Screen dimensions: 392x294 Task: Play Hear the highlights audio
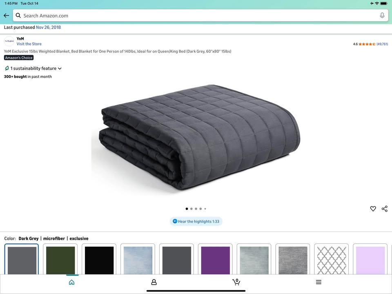(x=196, y=221)
